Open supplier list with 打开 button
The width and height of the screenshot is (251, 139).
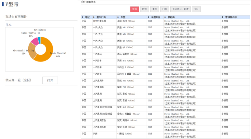(x=50, y=80)
